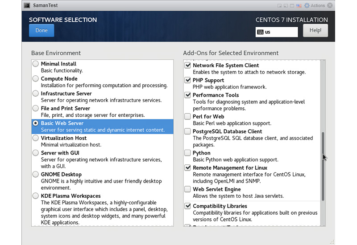This screenshot has height=245, width=357.
Task: Click the keyboard layout icon
Action: click(260, 32)
